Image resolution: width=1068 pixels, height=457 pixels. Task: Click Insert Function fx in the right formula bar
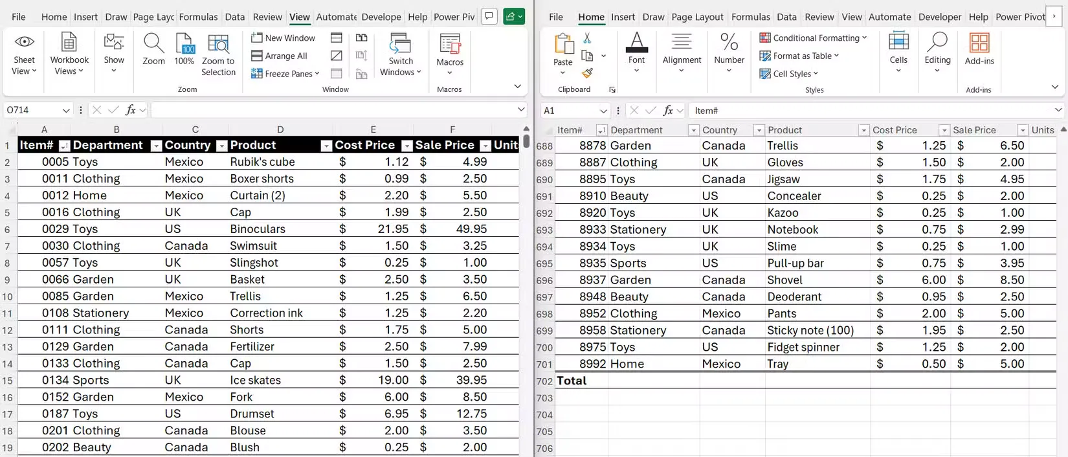point(667,111)
